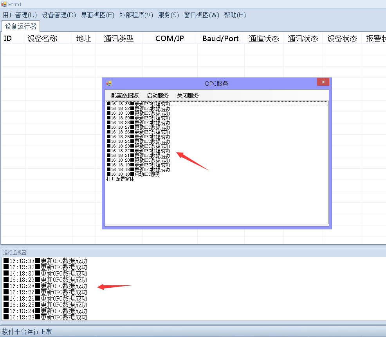This screenshot has height=337, width=386.
Task: Select the 16:18:25 log entry in OPC dialog
Action: (x=217, y=137)
